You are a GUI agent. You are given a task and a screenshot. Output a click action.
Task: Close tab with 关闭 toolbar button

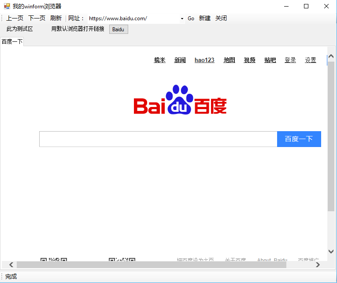coord(221,18)
